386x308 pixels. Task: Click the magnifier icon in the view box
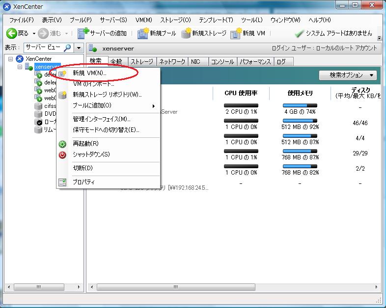(x=67, y=48)
